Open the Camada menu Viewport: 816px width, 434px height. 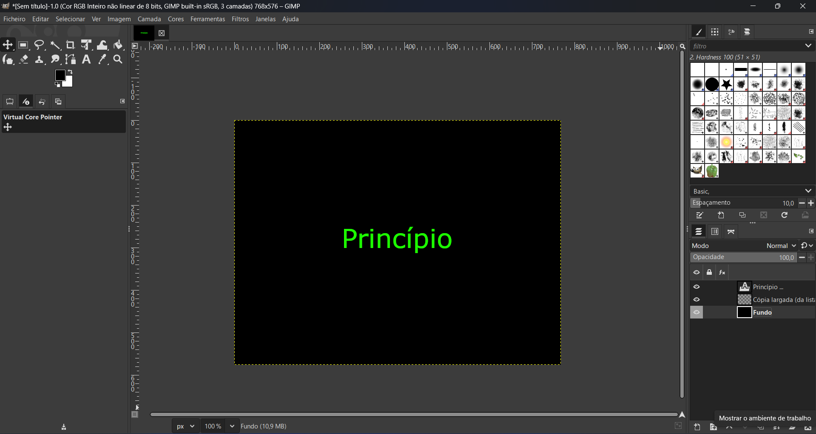click(x=149, y=19)
